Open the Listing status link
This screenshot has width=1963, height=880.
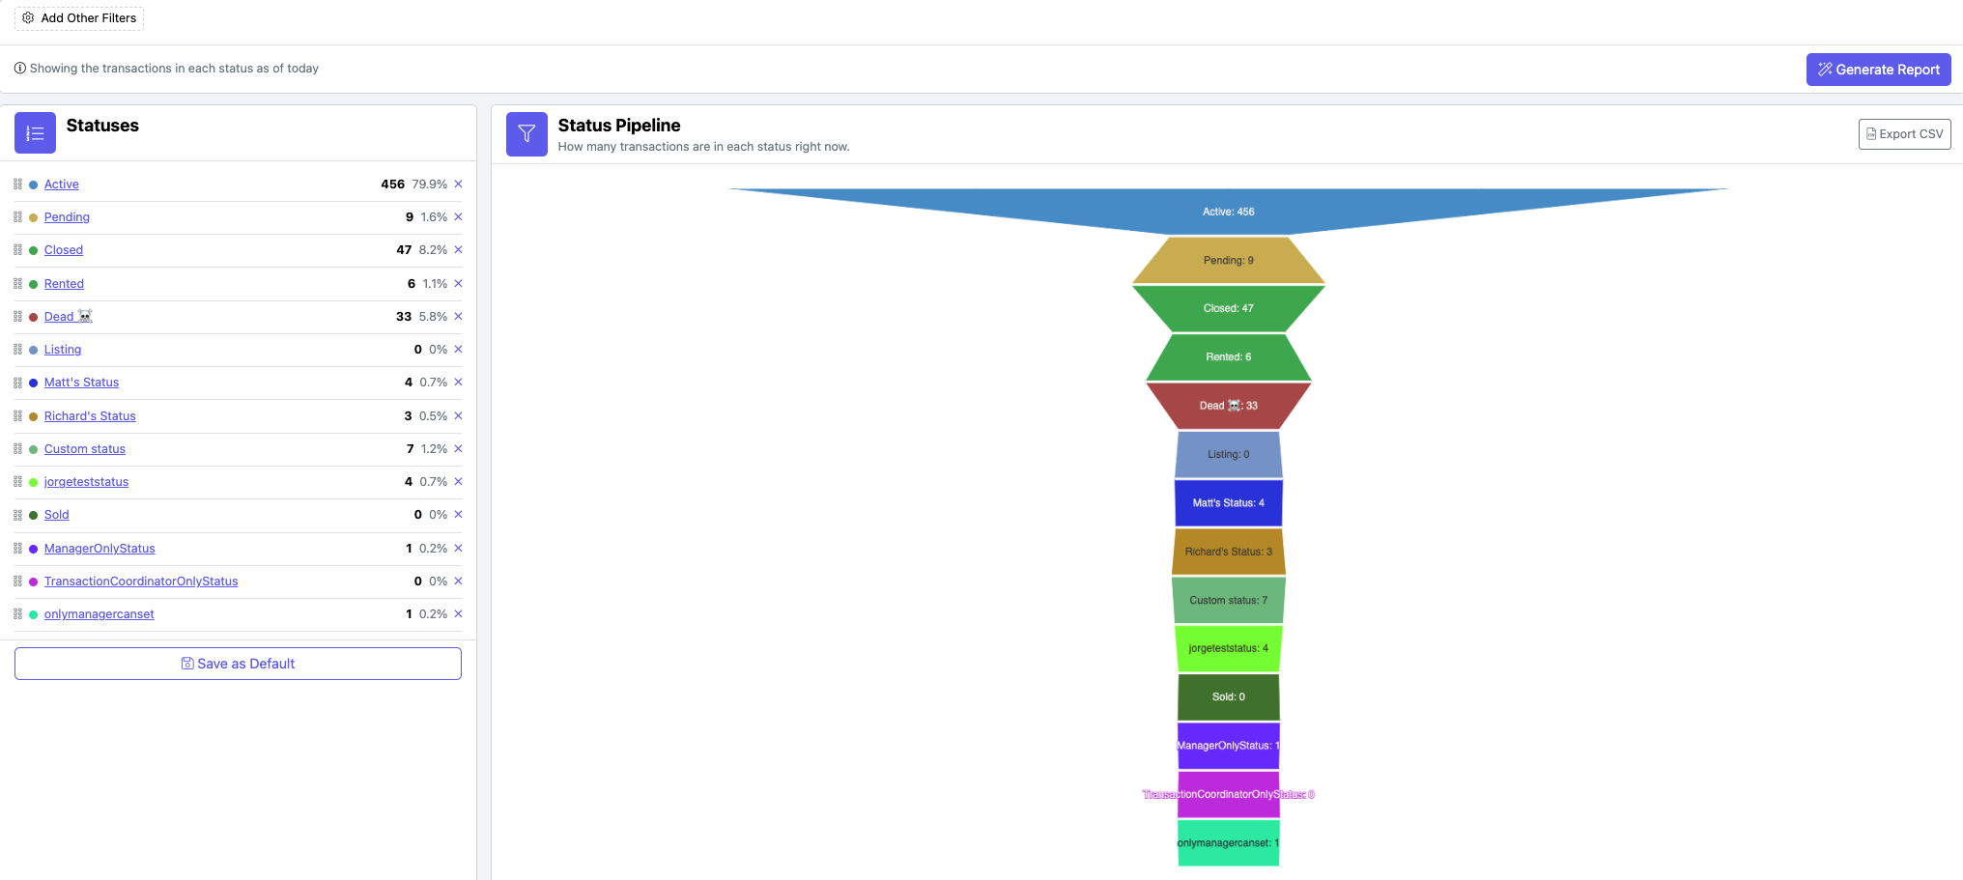(63, 350)
